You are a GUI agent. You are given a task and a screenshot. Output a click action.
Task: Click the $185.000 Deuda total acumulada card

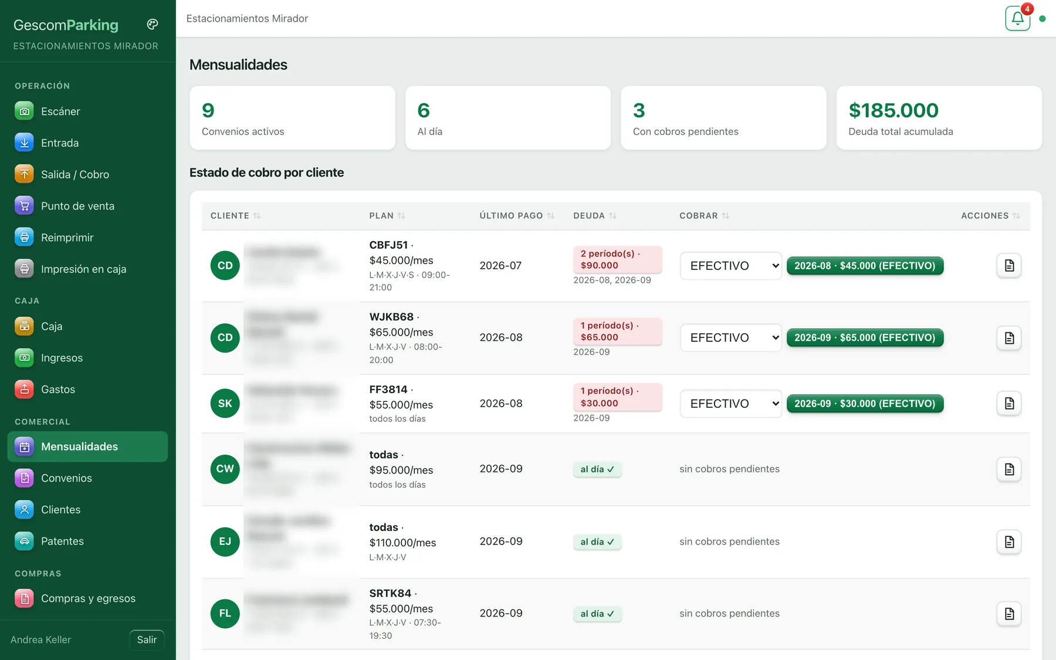(x=939, y=118)
